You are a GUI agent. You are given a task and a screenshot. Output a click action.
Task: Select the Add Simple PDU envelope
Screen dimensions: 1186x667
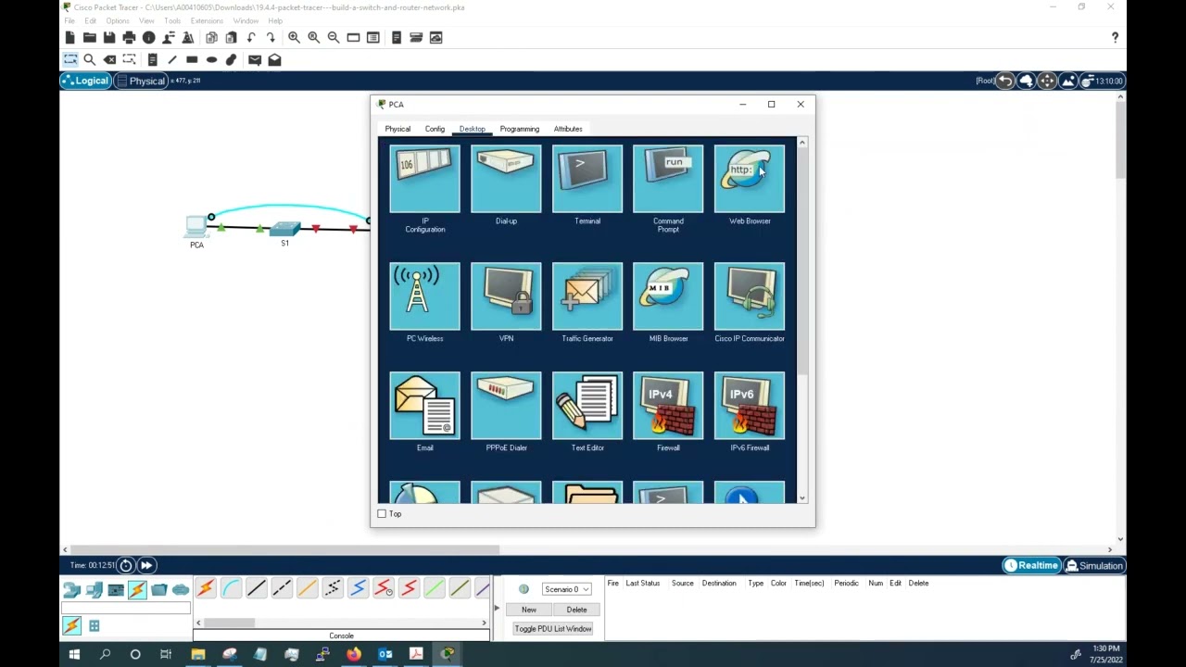[255, 59]
